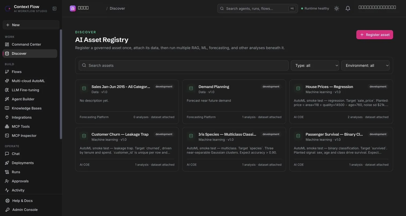Open the Type: all dropdown

point(315,65)
